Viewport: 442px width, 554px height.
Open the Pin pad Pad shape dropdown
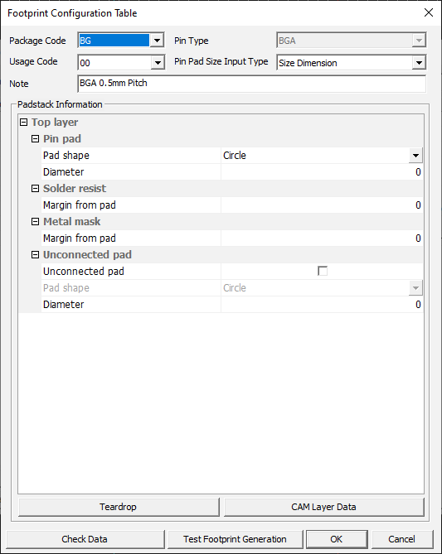click(415, 156)
